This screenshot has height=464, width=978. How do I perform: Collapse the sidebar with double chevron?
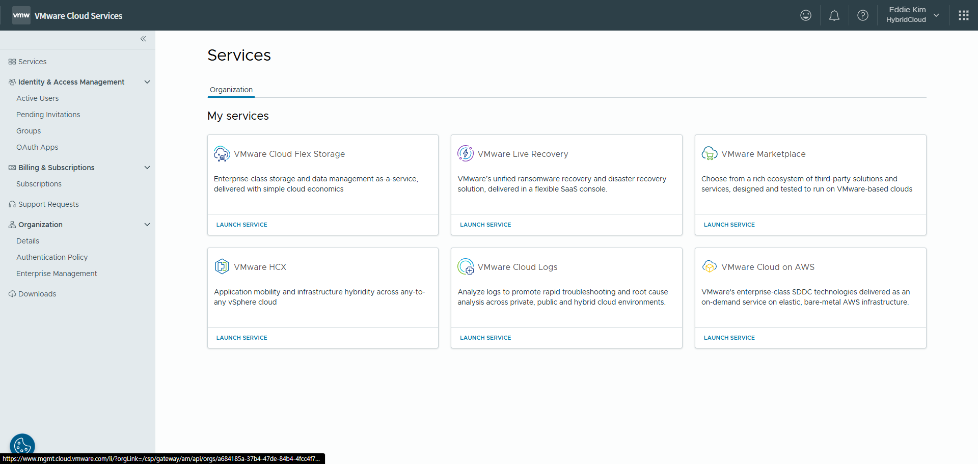[143, 39]
